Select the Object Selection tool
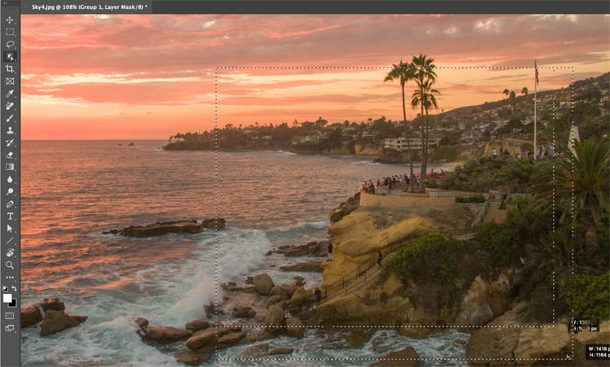 pos(10,57)
